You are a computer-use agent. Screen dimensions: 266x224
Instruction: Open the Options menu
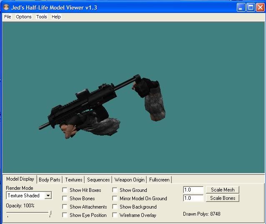(x=24, y=17)
